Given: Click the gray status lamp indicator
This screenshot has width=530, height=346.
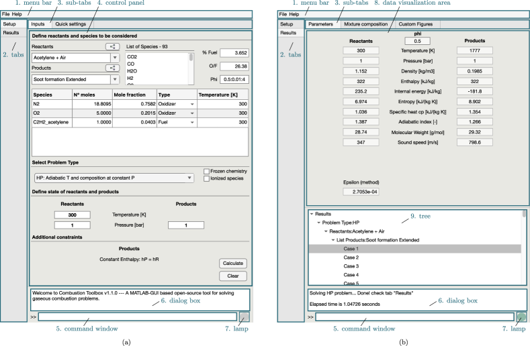Looking at the screenshot, I should point(245,316).
